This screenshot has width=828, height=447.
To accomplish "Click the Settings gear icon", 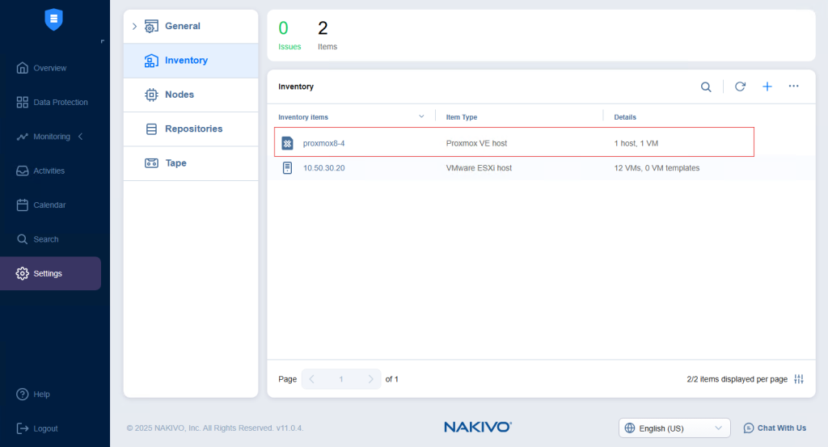I will 22,273.
